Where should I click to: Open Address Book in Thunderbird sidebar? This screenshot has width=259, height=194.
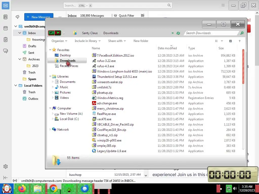pyautogui.click(x=6, y=17)
